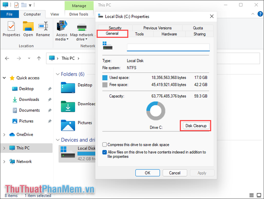Go forward with the forward arrow
The image size is (264, 199).
(19, 59)
